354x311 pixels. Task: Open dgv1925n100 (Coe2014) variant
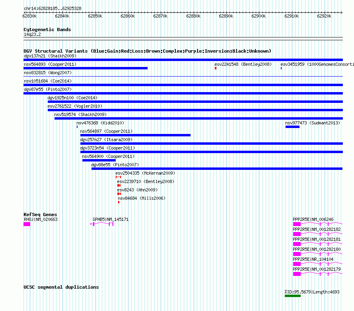coord(72,98)
